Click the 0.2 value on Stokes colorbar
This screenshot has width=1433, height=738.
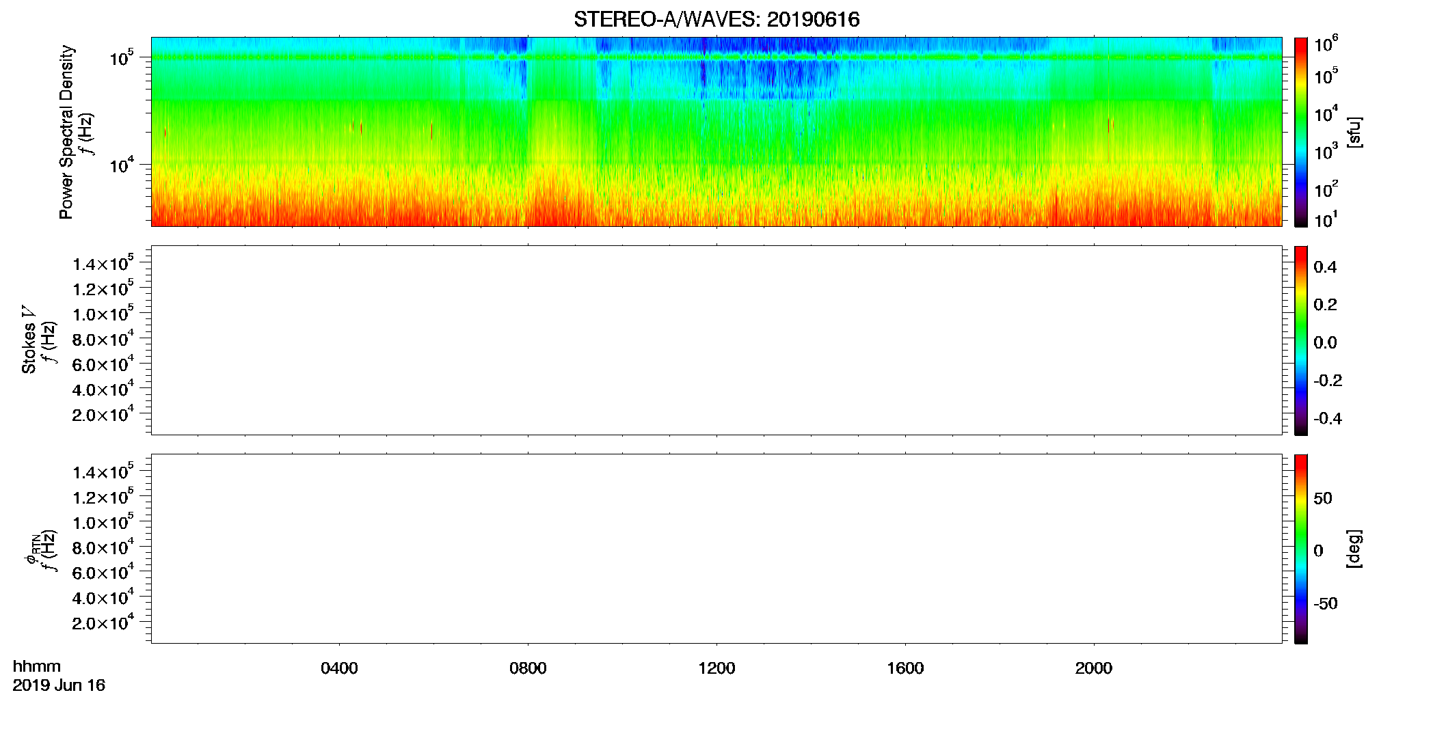pyautogui.click(x=1325, y=305)
